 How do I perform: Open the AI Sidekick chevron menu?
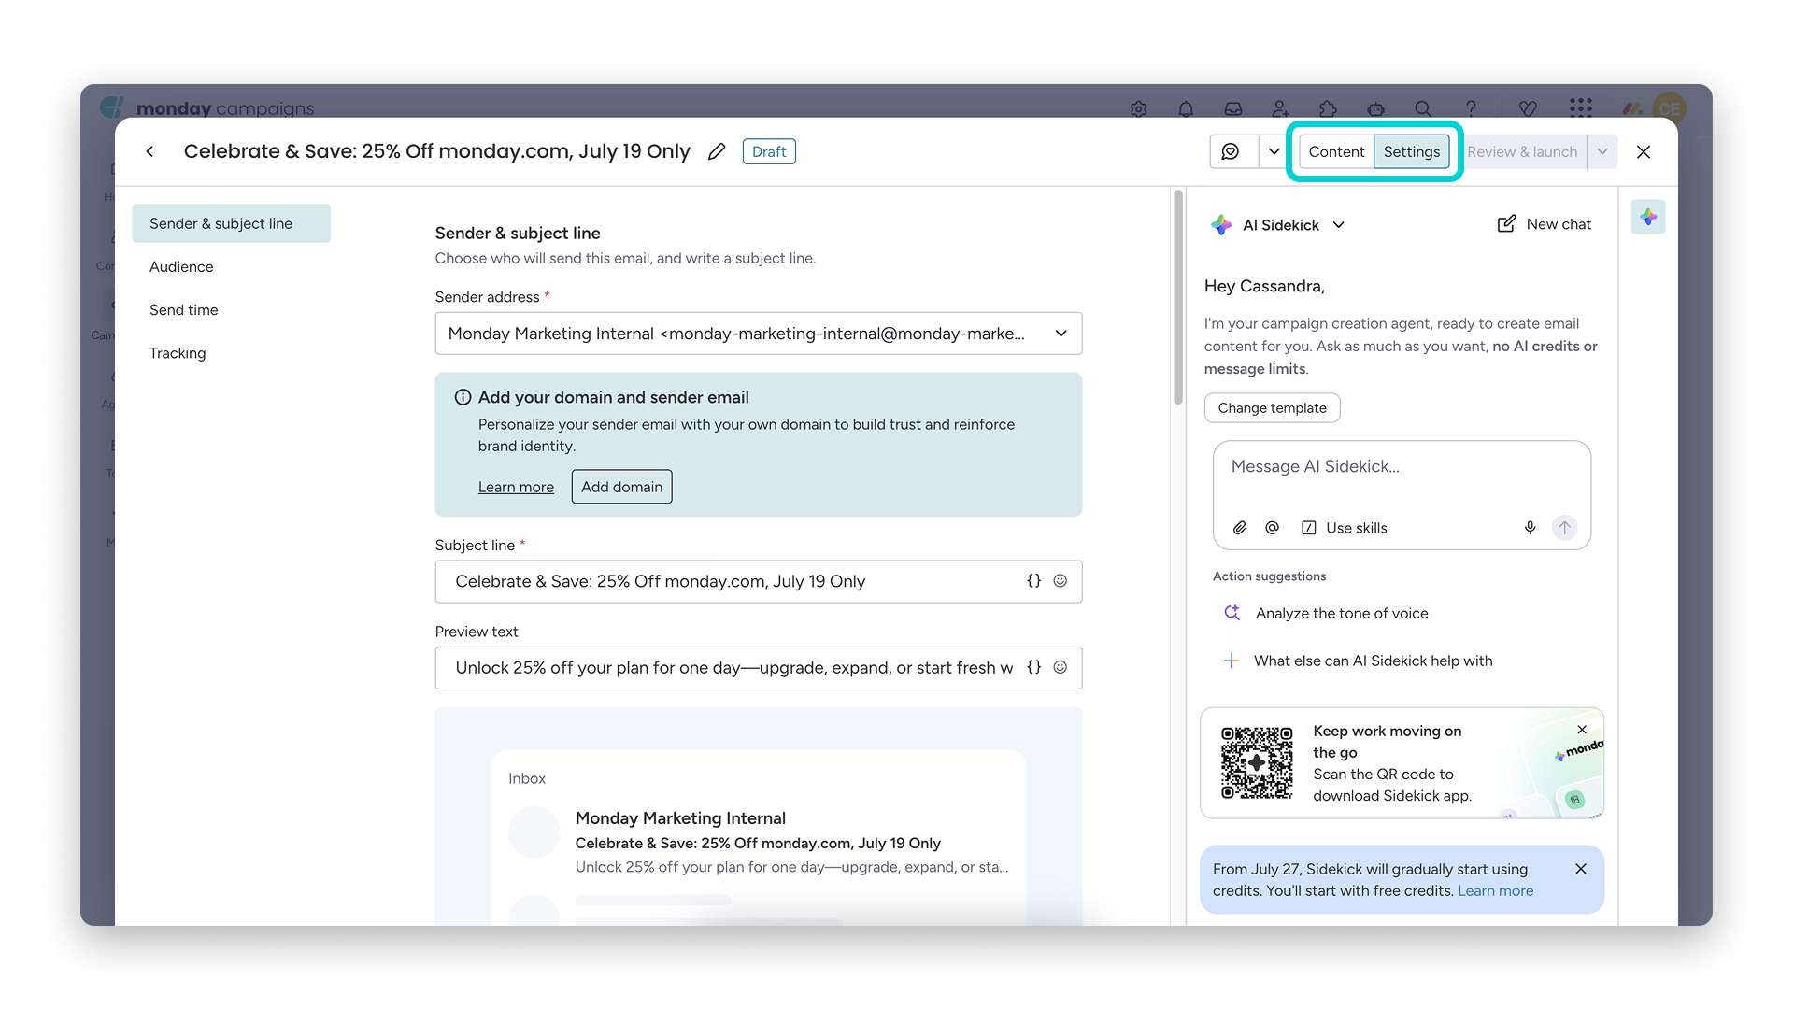click(1338, 225)
